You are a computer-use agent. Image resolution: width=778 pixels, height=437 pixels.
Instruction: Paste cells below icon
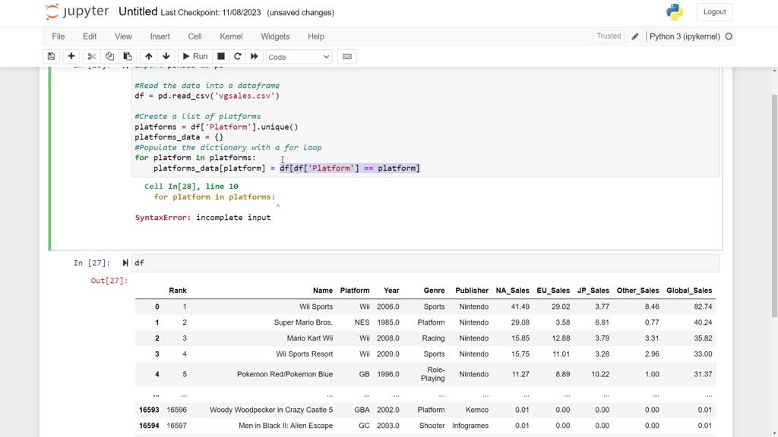point(128,56)
